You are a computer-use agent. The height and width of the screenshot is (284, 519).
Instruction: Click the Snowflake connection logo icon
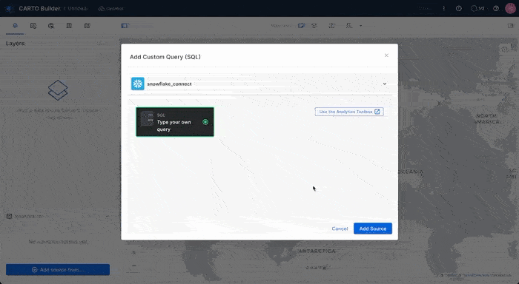click(x=138, y=84)
